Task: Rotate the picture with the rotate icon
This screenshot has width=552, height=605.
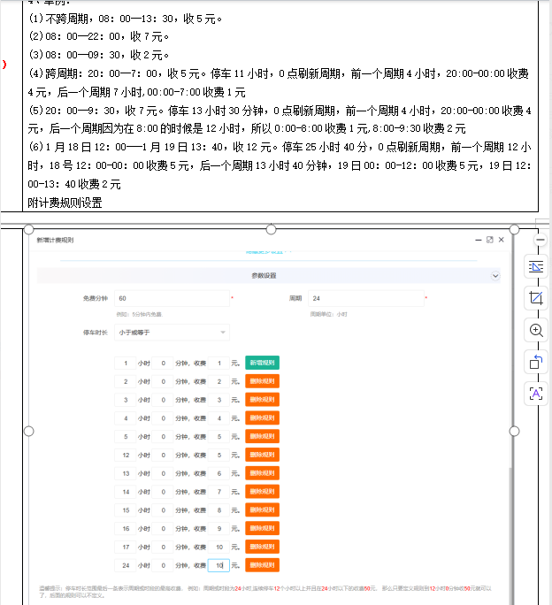Action: click(536, 362)
